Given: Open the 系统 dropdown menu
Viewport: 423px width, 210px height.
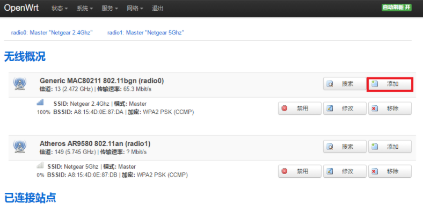Looking at the screenshot, I should click(x=85, y=9).
